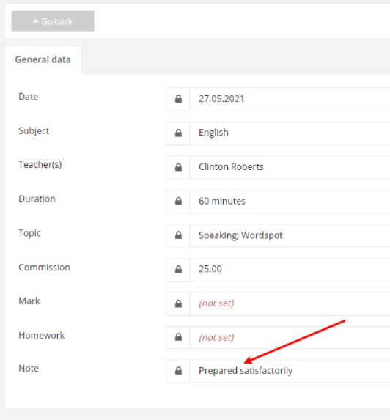Click the lock icon beside Date field

[178, 99]
